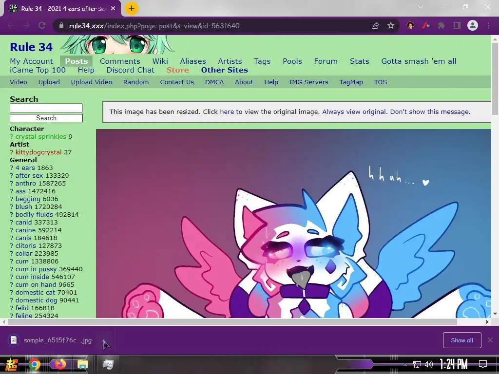499x374 pixels.
Task: Click the browser back arrow
Action: point(11,26)
